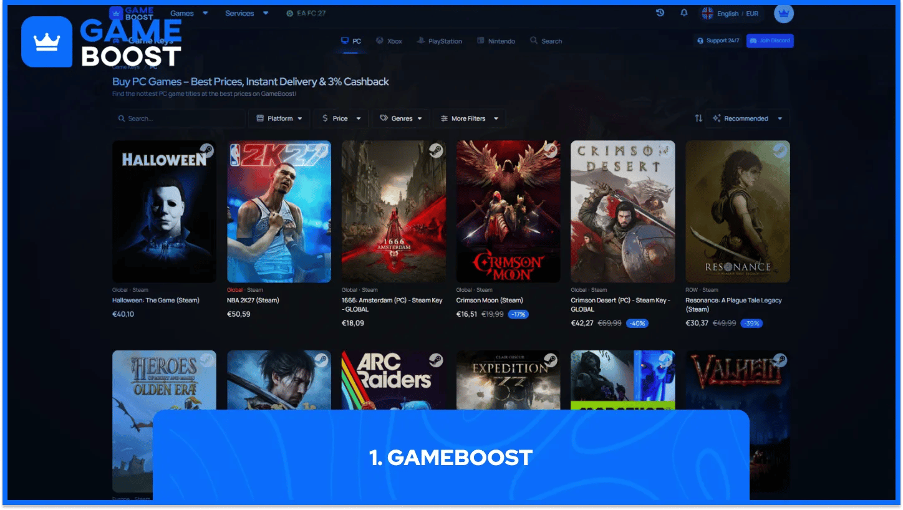This screenshot has width=903, height=510.
Task: Click the 'Buy PC Games' page heading
Action: tap(251, 82)
